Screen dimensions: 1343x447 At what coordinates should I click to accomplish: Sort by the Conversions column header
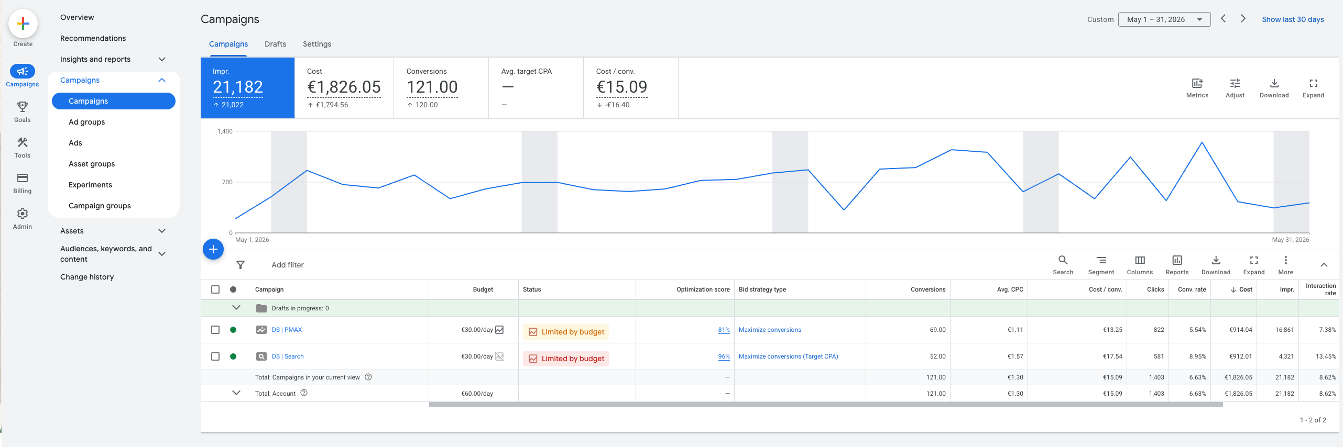pos(928,289)
